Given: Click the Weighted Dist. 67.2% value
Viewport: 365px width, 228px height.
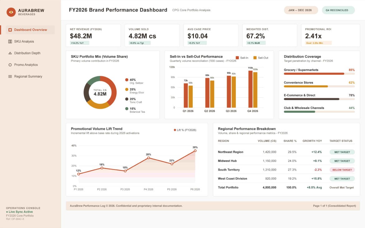Looking at the screenshot, I should 255,36.
